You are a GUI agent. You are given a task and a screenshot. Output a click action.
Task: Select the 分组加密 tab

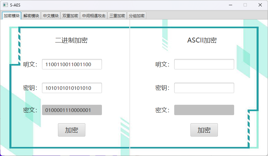(136, 16)
